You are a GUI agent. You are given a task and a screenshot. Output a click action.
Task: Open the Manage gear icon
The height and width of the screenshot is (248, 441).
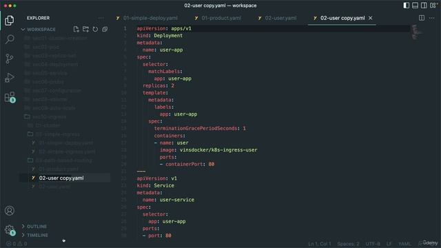[10, 230]
